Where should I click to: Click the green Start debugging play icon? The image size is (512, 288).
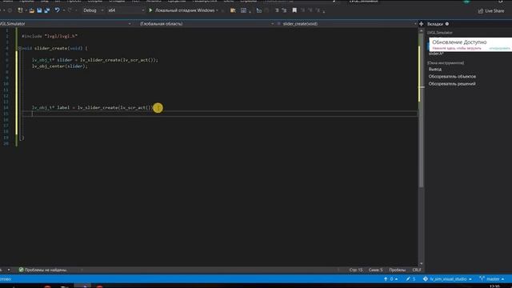click(x=150, y=10)
